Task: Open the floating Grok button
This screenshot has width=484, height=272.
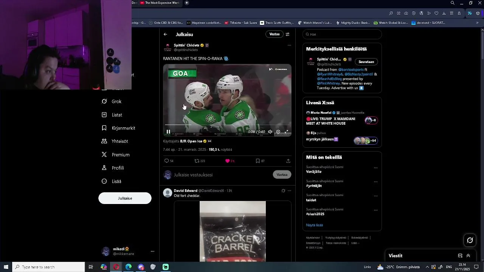Action: (x=470, y=240)
